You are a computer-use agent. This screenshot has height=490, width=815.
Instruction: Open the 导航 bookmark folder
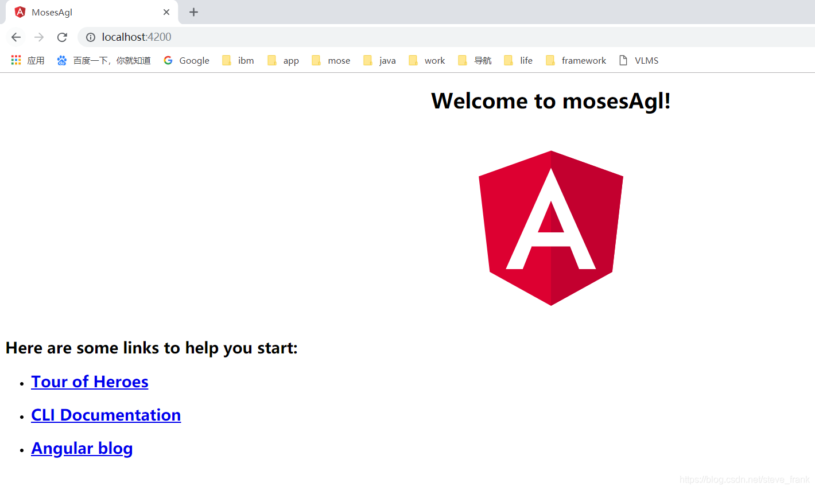(475, 60)
